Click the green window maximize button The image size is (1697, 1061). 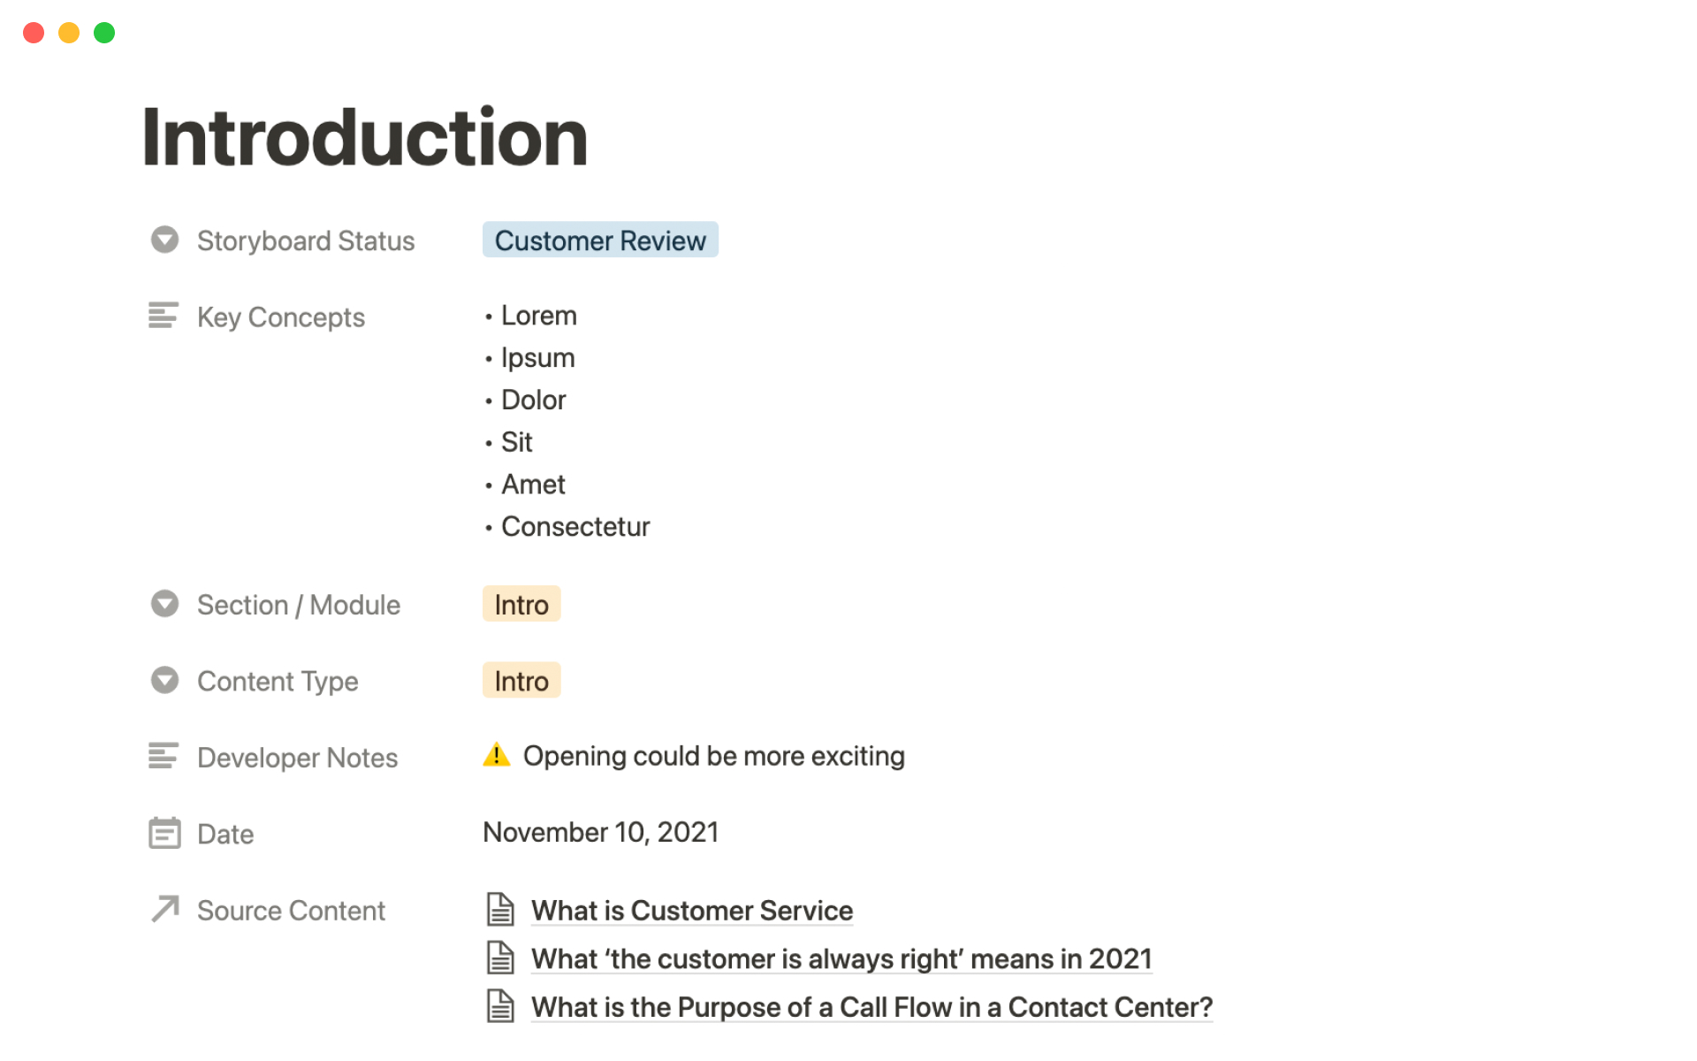(x=104, y=34)
